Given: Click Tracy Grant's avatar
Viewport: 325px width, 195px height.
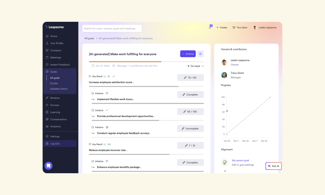Looking at the screenshot, I should coord(224,75).
